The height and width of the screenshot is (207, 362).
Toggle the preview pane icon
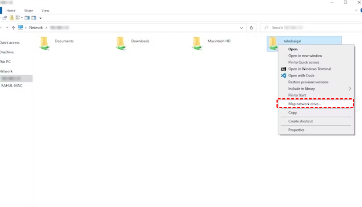tap(27, 18)
